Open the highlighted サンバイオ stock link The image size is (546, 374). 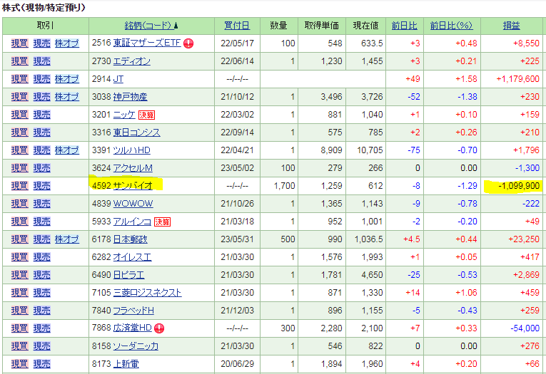click(133, 186)
